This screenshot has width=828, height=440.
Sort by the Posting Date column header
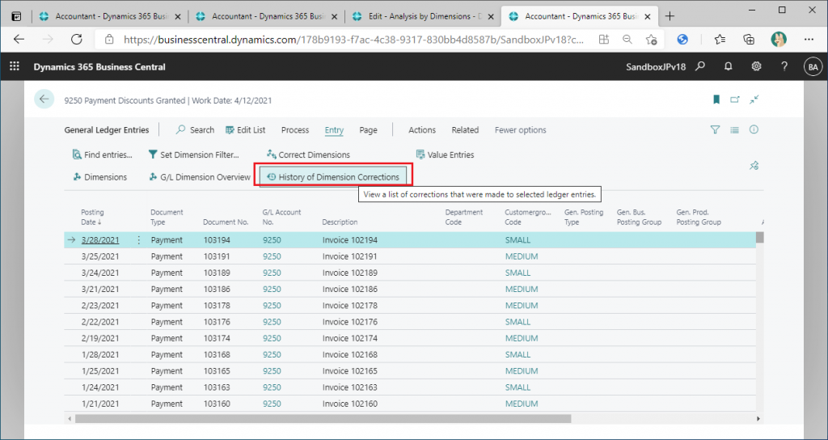click(92, 217)
